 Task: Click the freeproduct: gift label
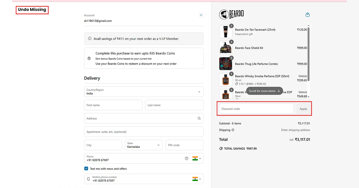[244, 34]
